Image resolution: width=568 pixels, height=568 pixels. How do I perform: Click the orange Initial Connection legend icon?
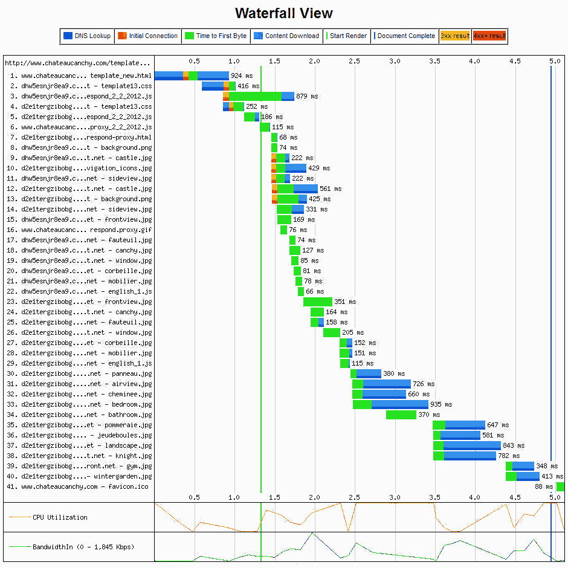122,36
